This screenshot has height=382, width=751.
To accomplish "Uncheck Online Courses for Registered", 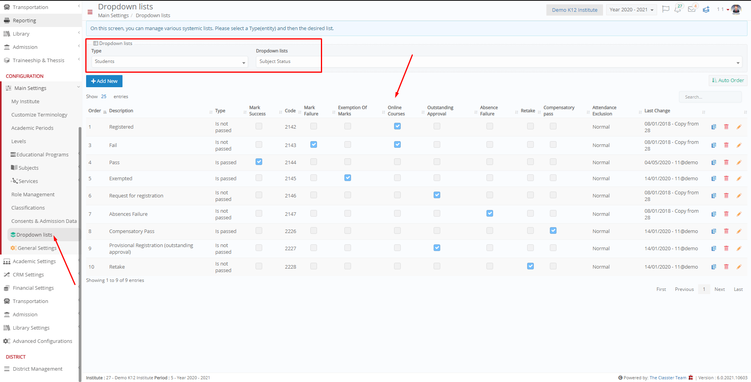I will click(397, 126).
